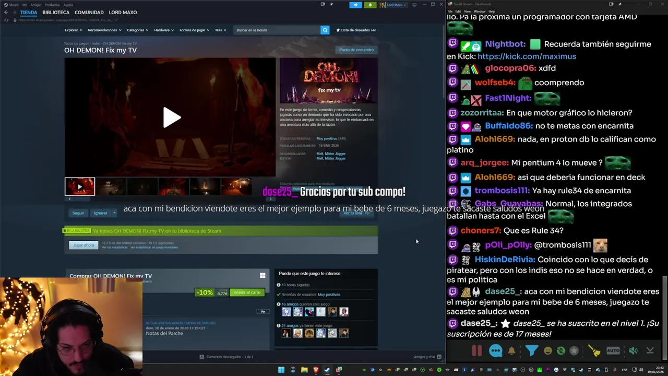
Task: Expand the Más dropdown
Action: pos(221,30)
